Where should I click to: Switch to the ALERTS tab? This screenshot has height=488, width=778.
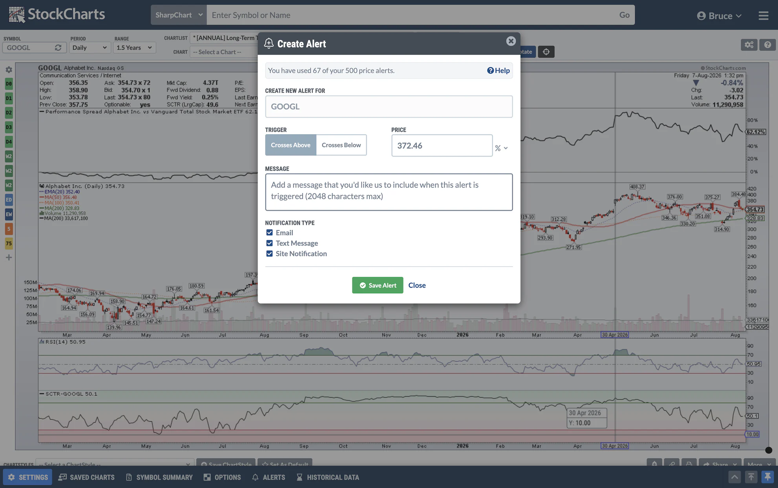[x=268, y=477]
